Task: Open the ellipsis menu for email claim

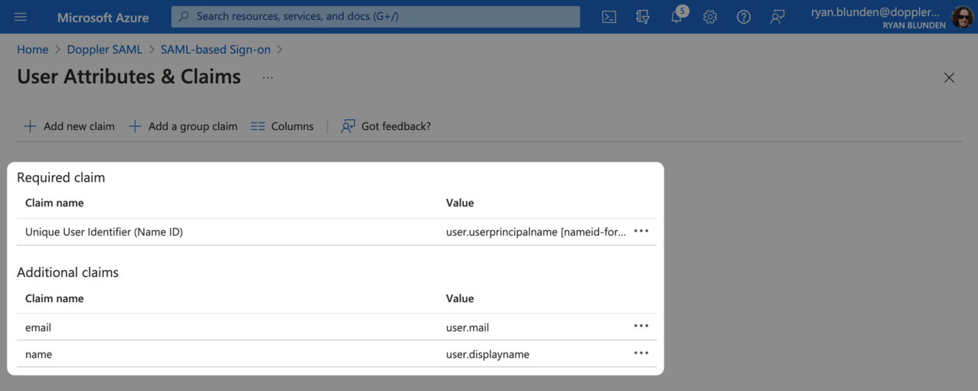Action: click(x=641, y=326)
